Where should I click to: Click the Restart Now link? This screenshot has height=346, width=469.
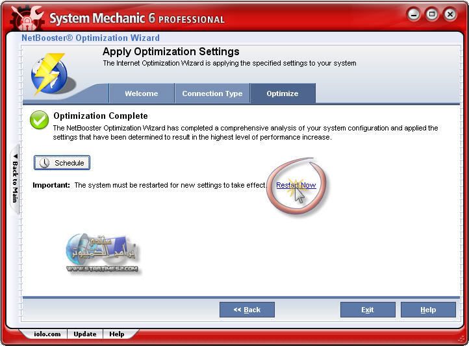(x=296, y=185)
